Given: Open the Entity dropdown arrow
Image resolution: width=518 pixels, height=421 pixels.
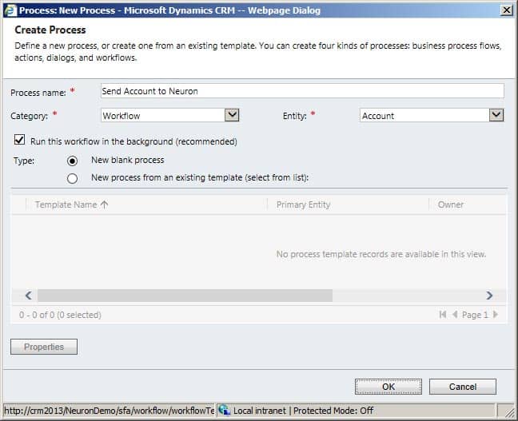Looking at the screenshot, I should (496, 115).
